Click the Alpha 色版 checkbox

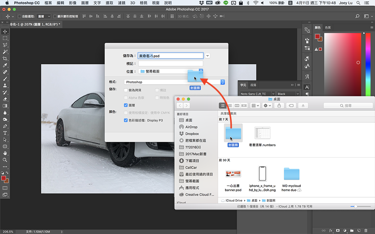126,98
